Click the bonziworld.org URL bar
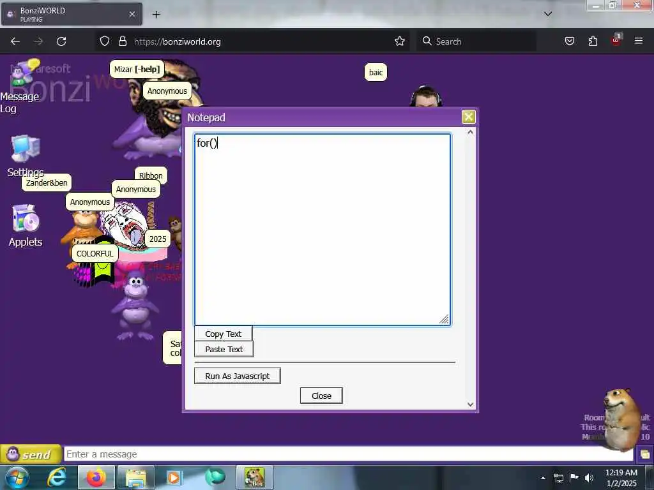The image size is (654, 490). (x=252, y=41)
